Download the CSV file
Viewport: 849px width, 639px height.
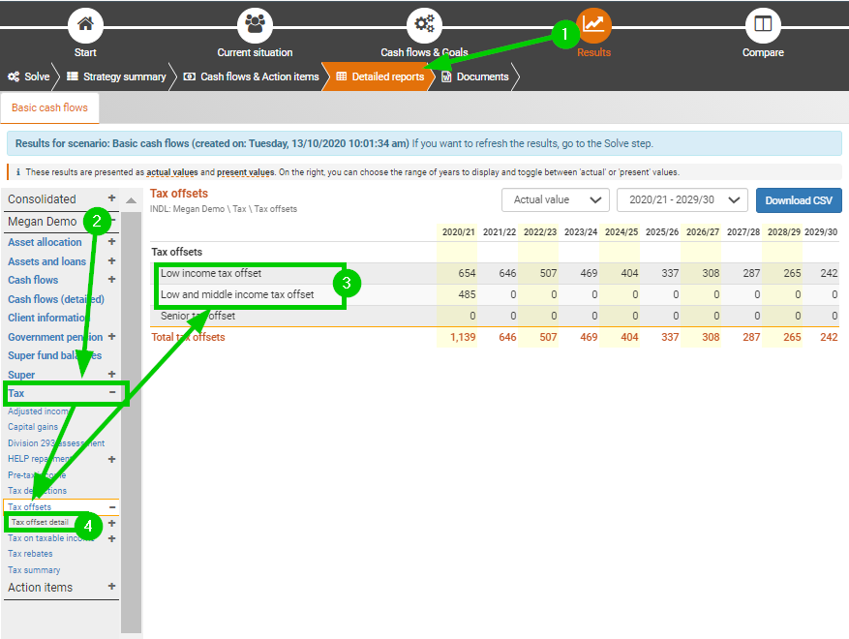799,200
